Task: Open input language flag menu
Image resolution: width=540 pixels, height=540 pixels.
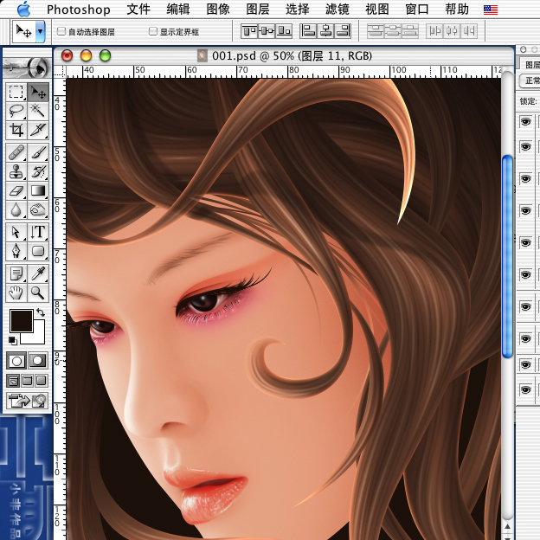Action: point(491,10)
